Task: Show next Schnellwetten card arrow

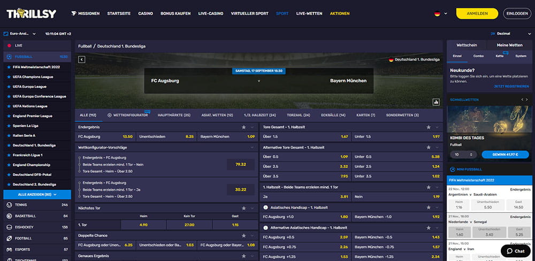Action: [527, 99]
